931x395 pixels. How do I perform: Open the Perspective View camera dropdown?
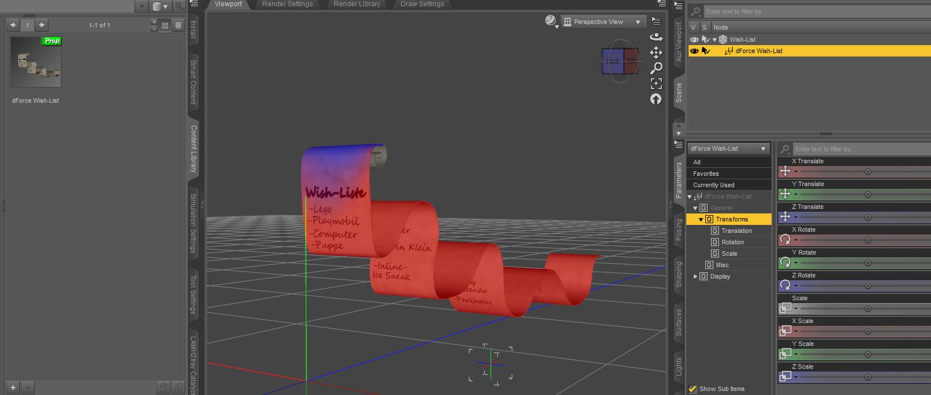coord(603,22)
